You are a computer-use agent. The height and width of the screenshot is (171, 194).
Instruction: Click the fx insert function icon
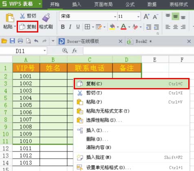tap(75, 51)
